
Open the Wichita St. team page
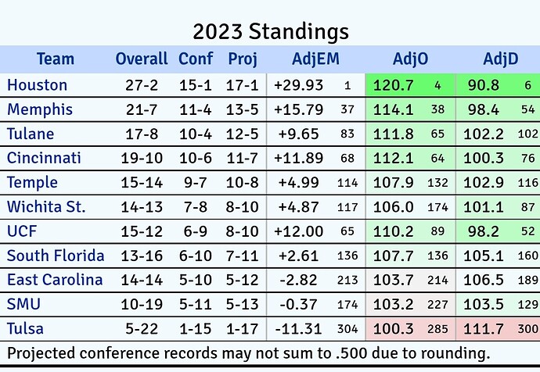pos(45,207)
